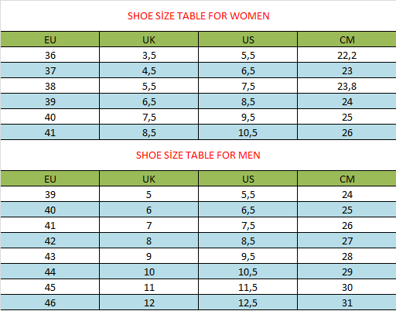Select men's EU size 42 cell
This screenshot has width=396, height=311.
point(50,241)
